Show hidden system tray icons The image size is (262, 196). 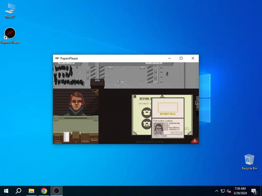pyautogui.click(x=216, y=191)
